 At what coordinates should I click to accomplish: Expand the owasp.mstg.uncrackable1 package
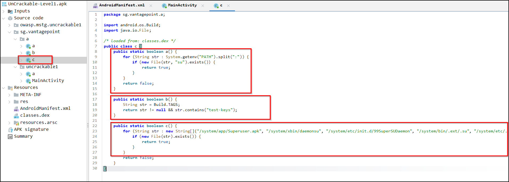(9, 25)
